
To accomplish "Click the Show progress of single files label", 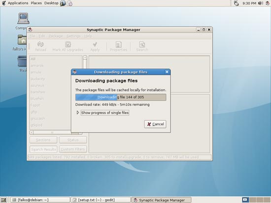I will click(105, 113).
